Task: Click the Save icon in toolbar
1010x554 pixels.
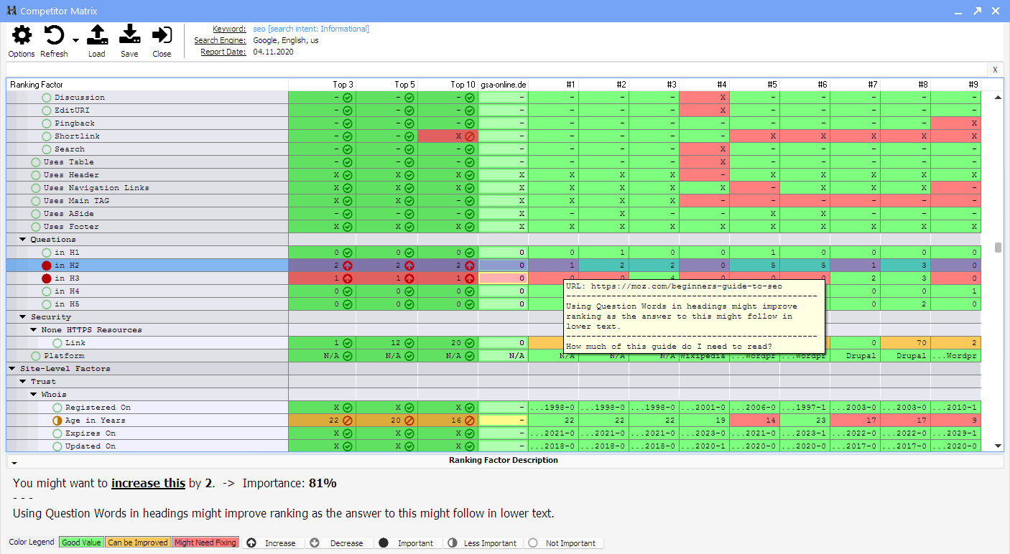Action: pyautogui.click(x=129, y=35)
